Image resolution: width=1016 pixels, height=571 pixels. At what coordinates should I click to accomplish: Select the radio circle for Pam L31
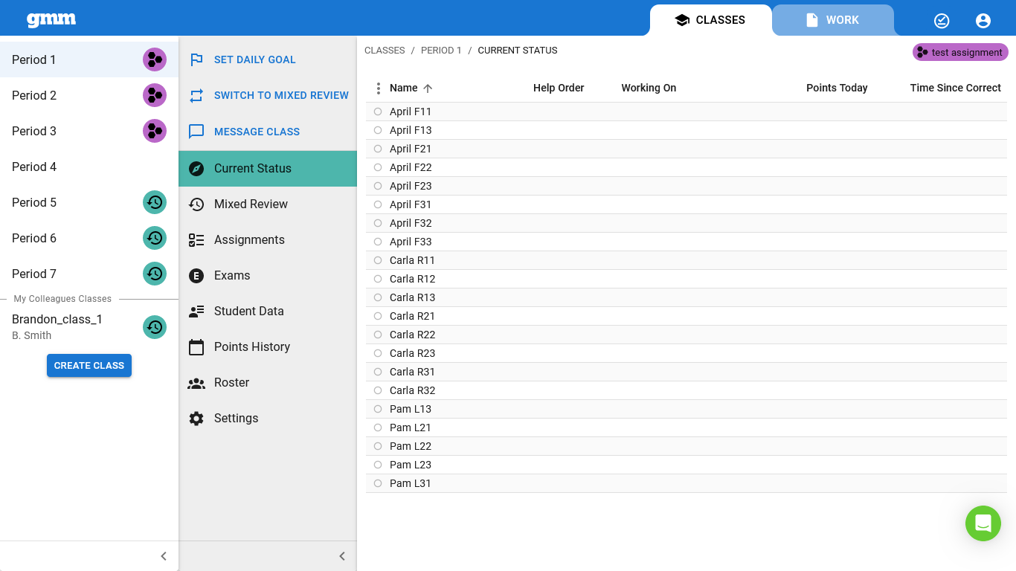pos(378,483)
